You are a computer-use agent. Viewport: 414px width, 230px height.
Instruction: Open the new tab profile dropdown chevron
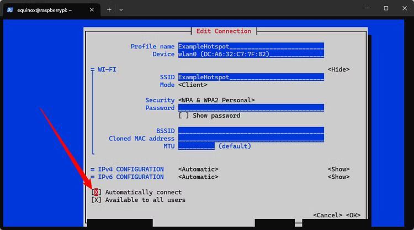point(121,9)
